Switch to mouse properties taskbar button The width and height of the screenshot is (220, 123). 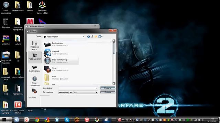coord(107,120)
